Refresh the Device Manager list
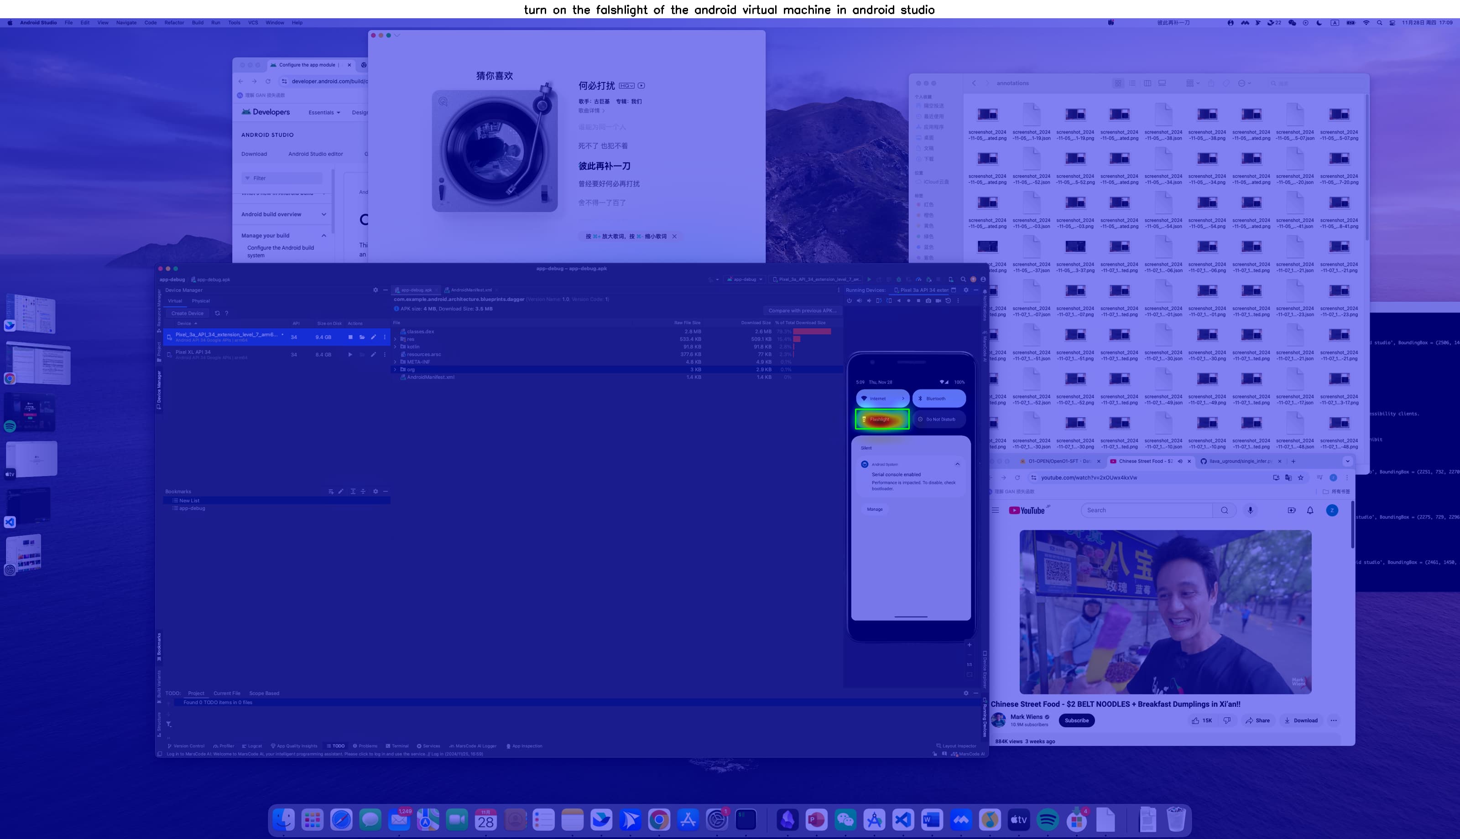This screenshot has height=839, width=1460. [x=217, y=313]
